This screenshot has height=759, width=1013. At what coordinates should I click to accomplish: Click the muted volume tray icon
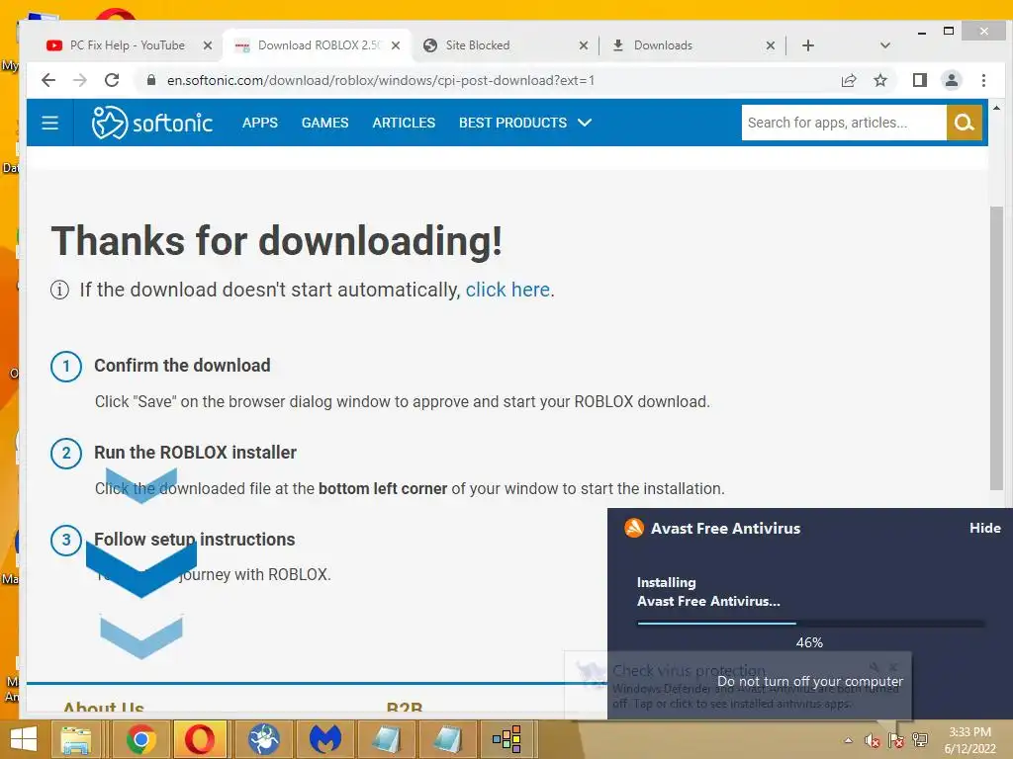point(872,741)
